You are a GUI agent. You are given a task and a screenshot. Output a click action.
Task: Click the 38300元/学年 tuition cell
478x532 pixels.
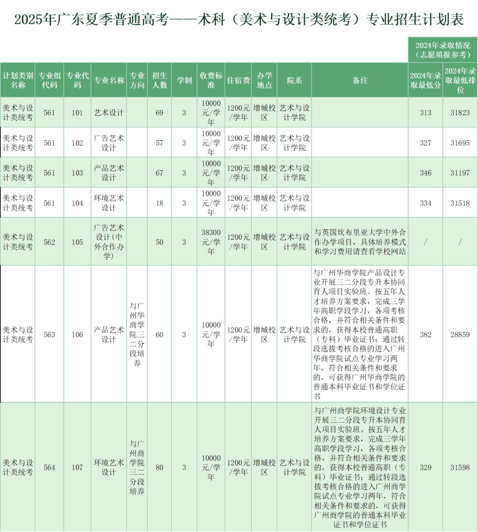pyautogui.click(x=211, y=242)
